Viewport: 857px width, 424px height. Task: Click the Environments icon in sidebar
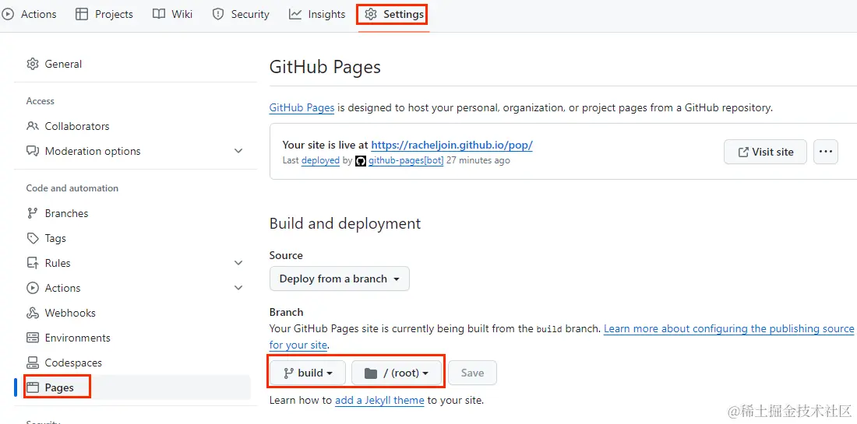(x=33, y=338)
